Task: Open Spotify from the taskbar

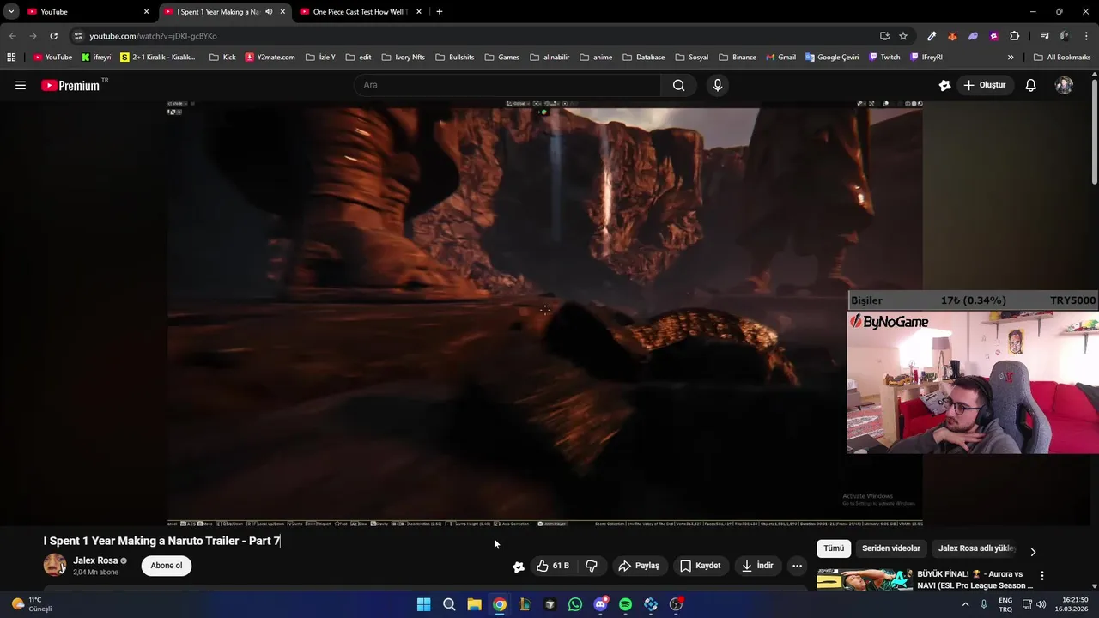Action: tap(626, 604)
